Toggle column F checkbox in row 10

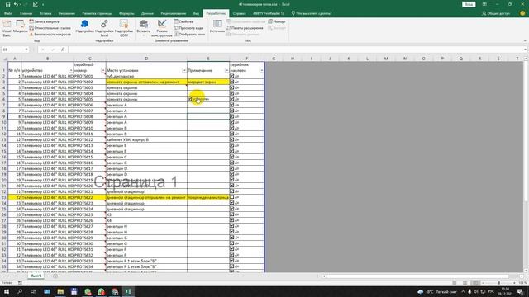[x=232, y=122]
